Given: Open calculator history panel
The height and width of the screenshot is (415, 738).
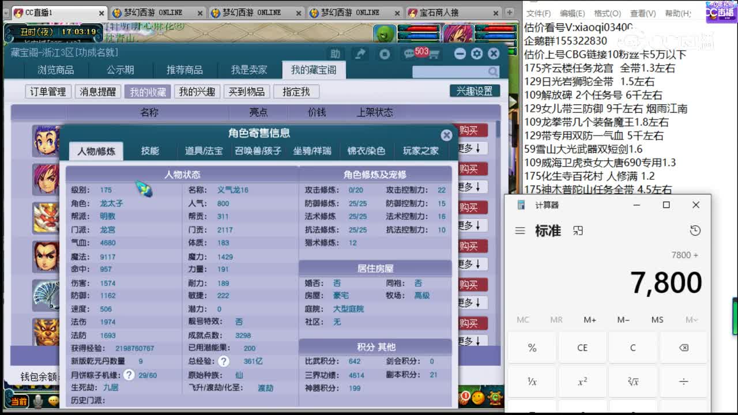Looking at the screenshot, I should 695,229.
